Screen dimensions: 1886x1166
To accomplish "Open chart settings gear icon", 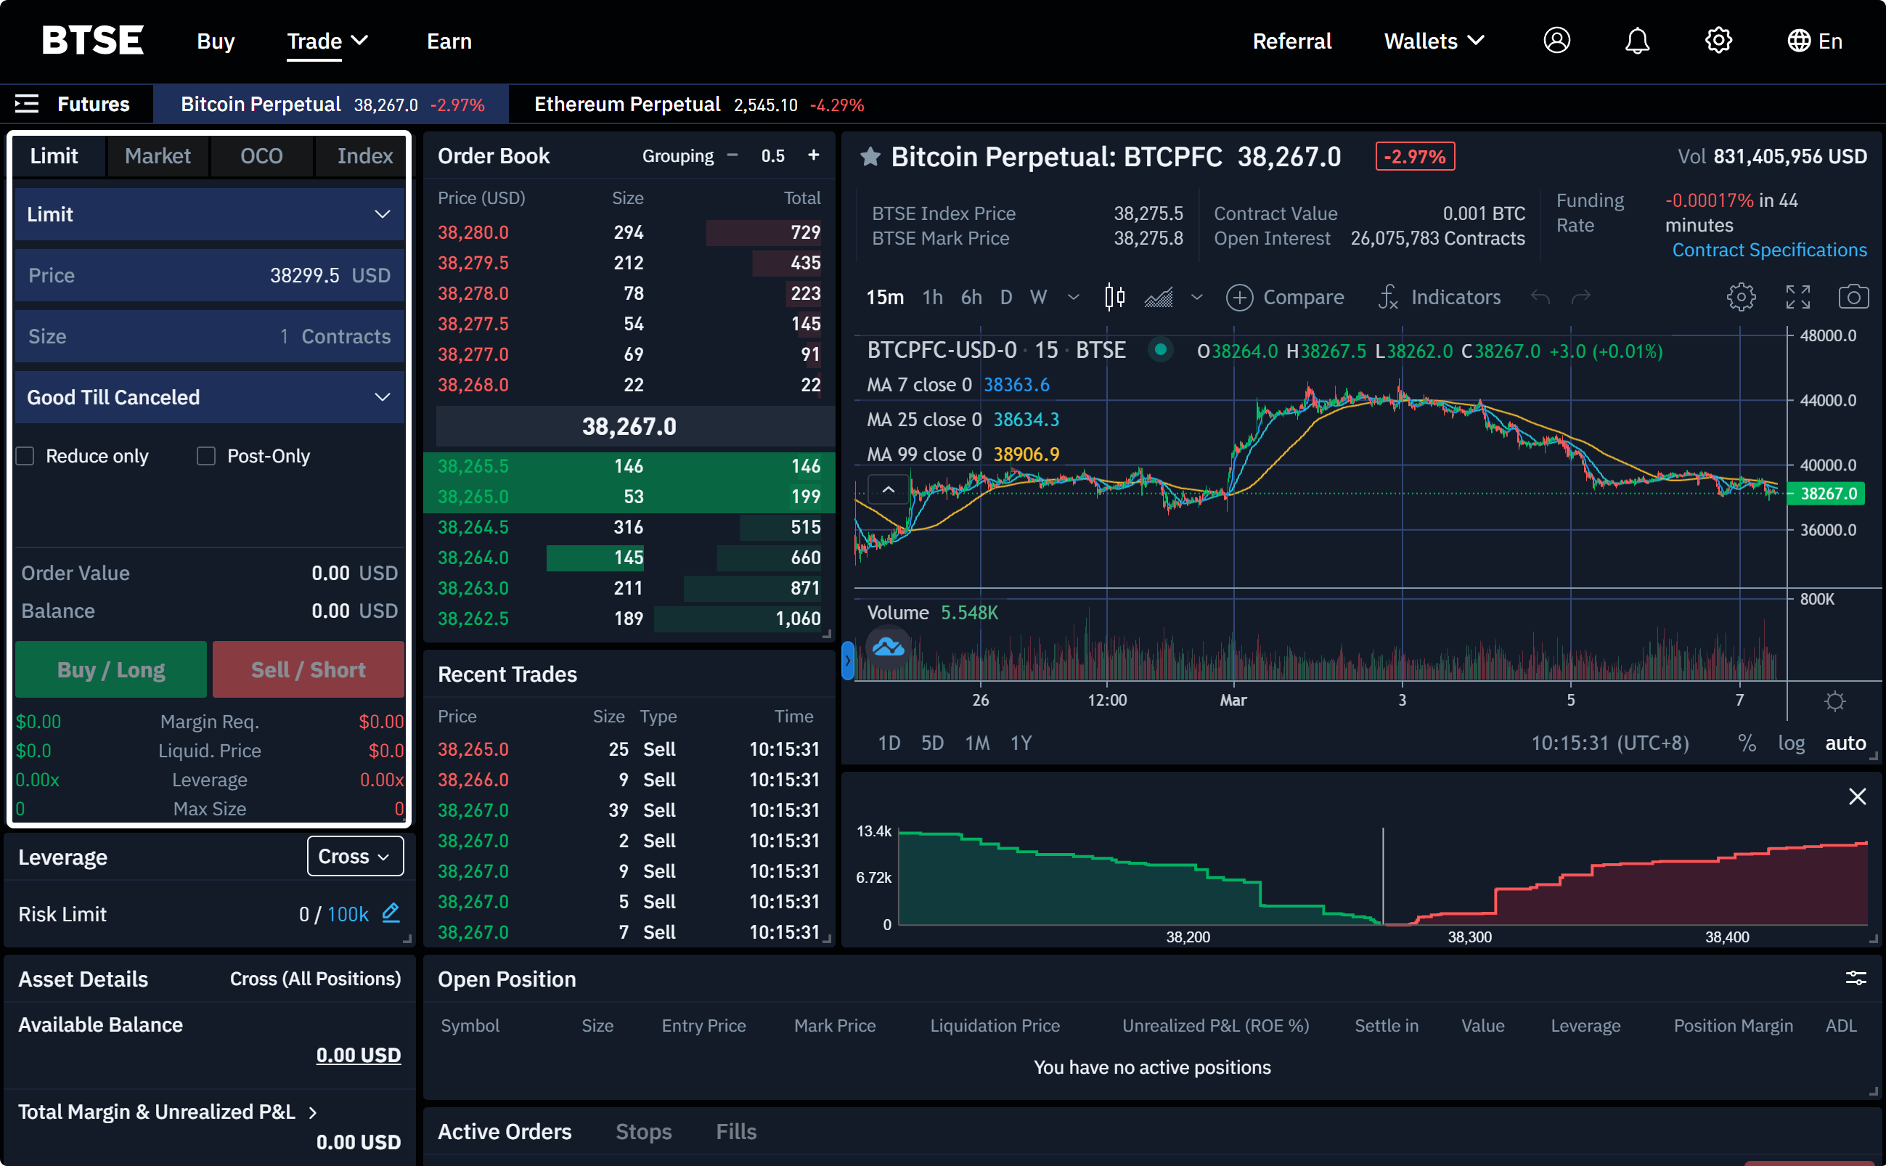I will pyautogui.click(x=1741, y=297).
